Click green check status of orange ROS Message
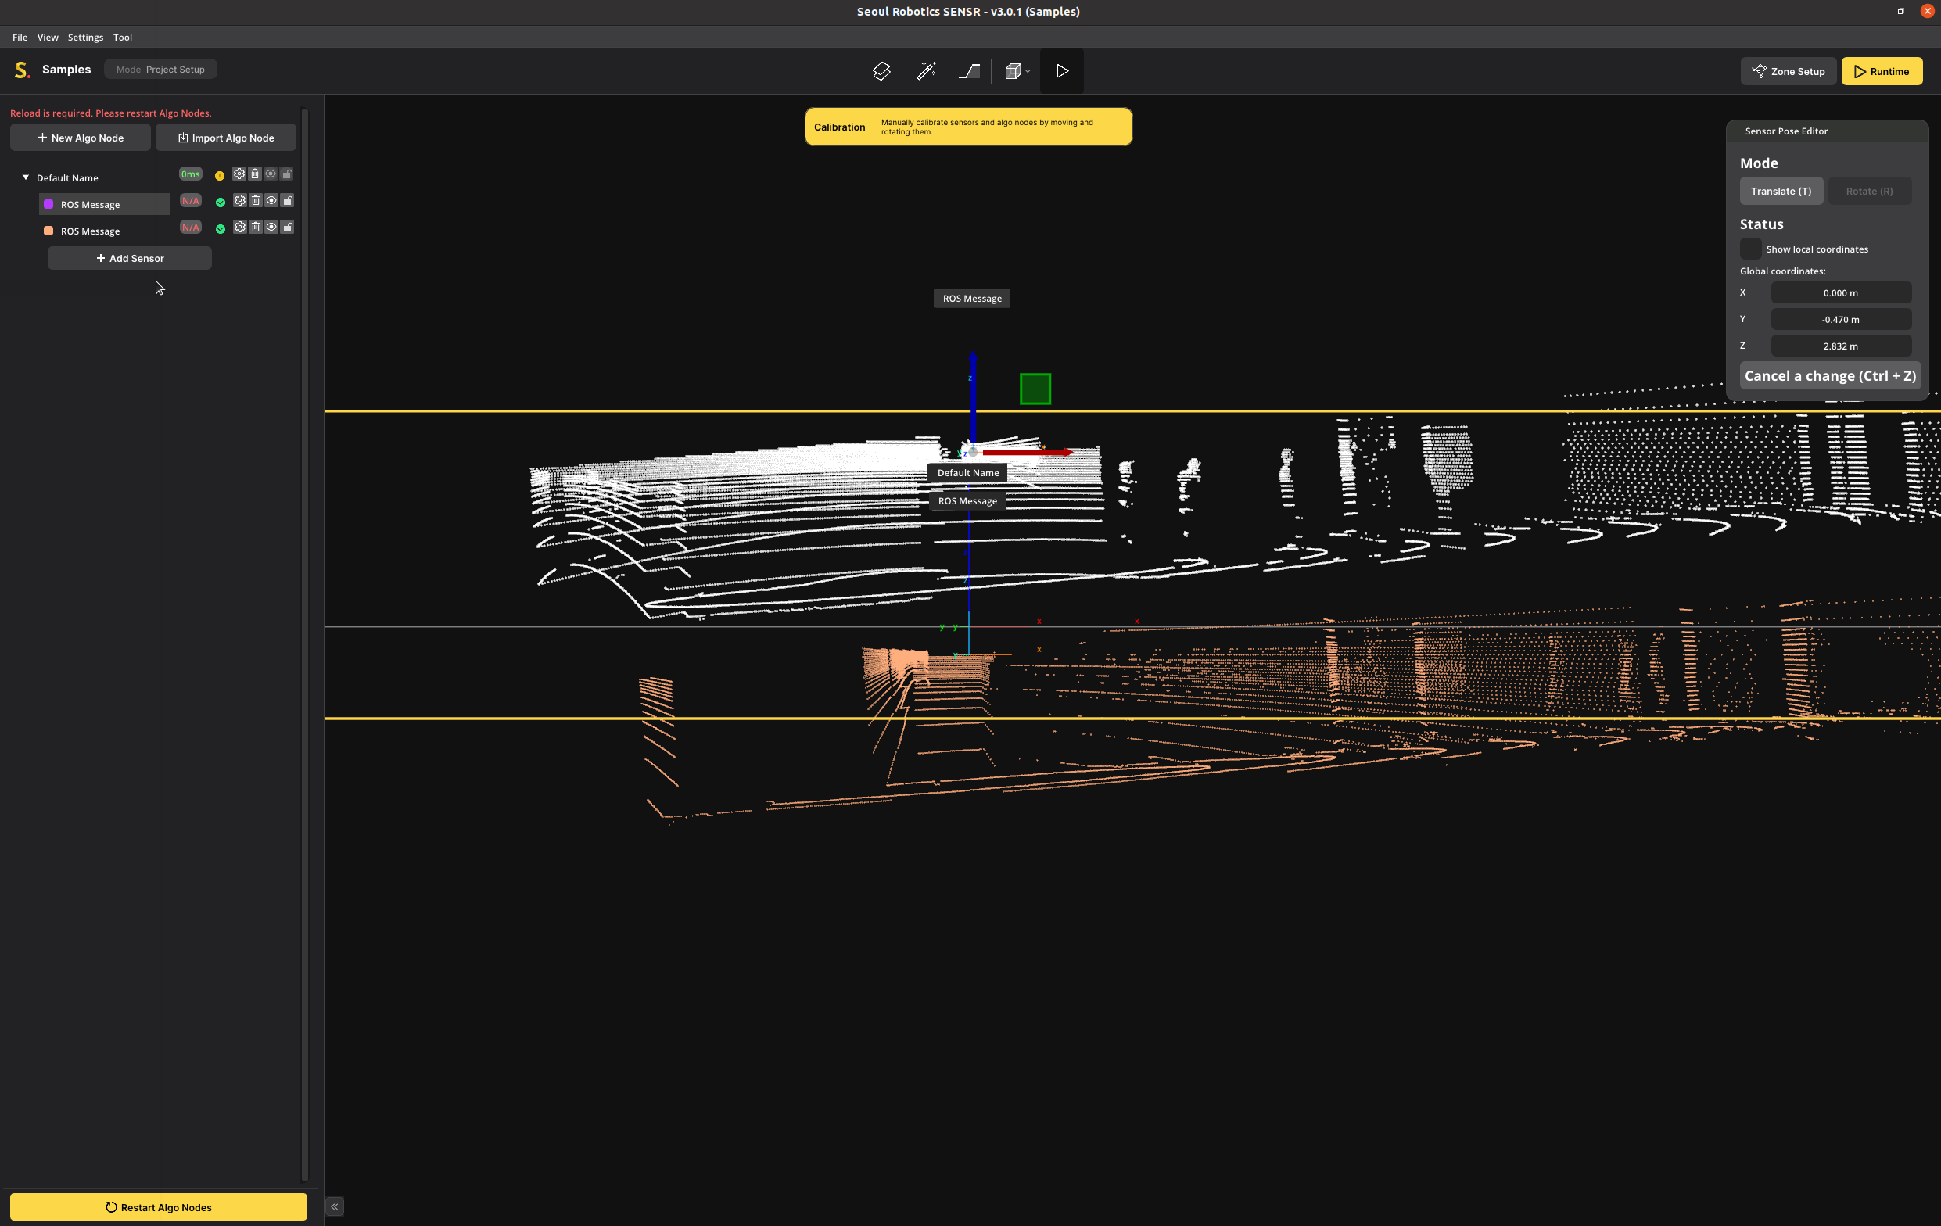1941x1226 pixels. pos(220,229)
